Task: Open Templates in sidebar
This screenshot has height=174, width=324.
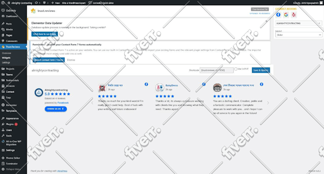Action: (11, 110)
